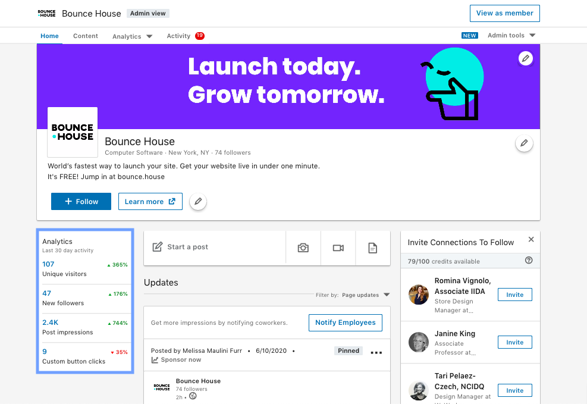Screen dimensions: 587x404
Task: Open the help icon beside credits available
Action: click(x=529, y=260)
